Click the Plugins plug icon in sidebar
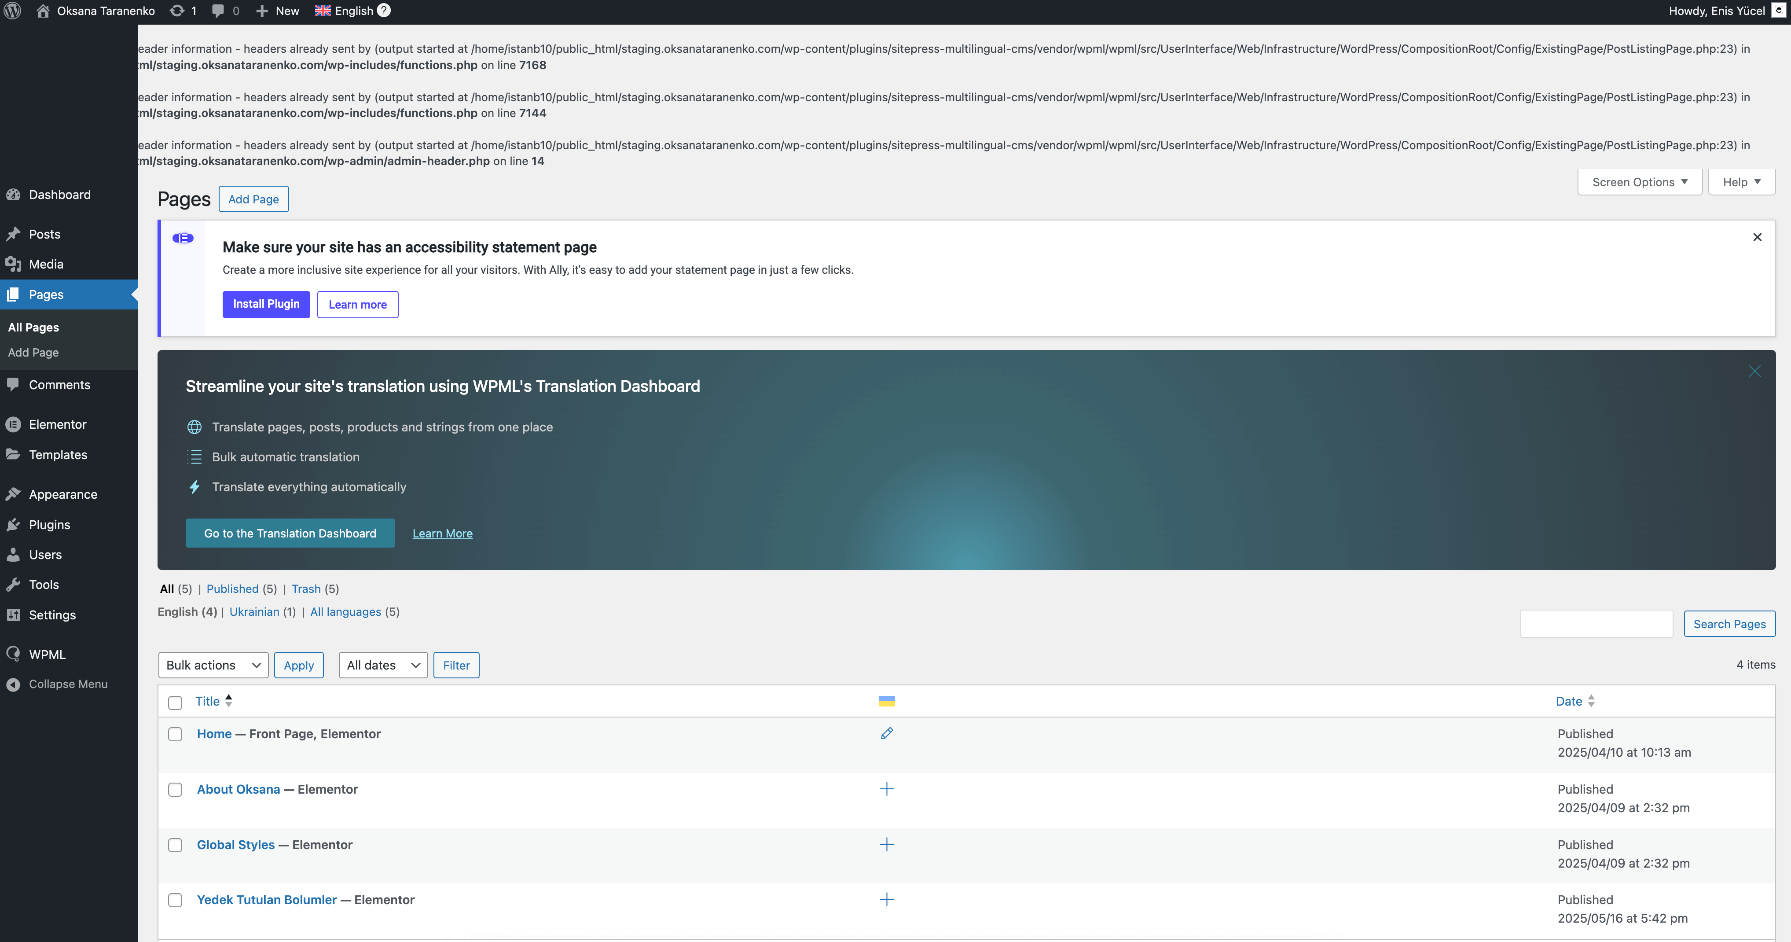This screenshot has width=1791, height=942. (x=13, y=525)
